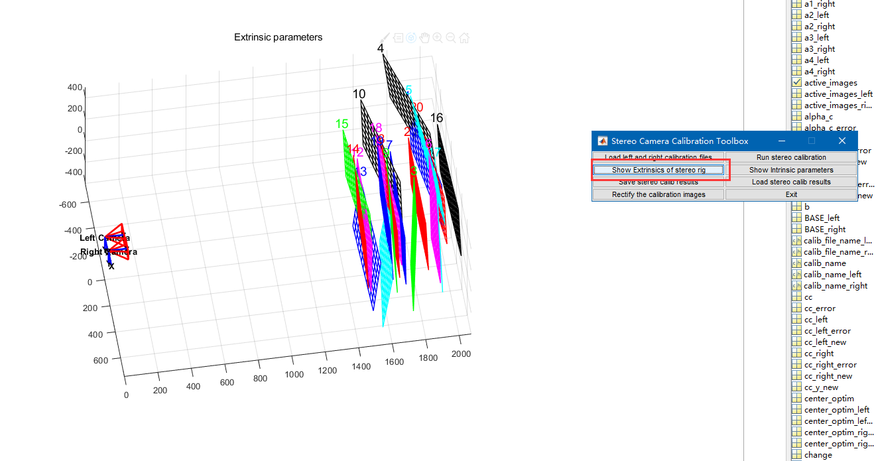Click the Zoom Out magnifier icon

coord(452,38)
